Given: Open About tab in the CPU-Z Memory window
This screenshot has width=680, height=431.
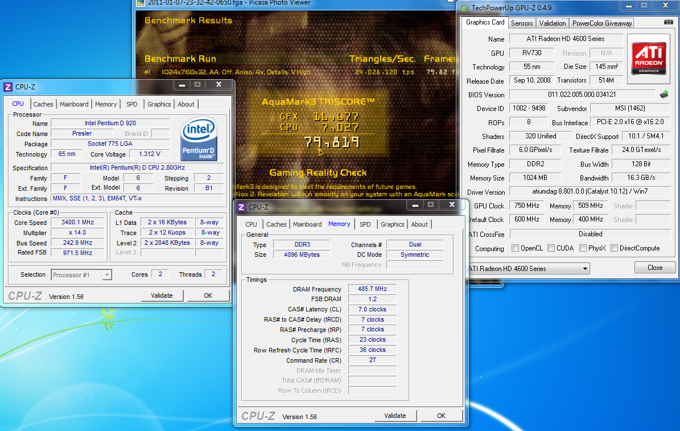Looking at the screenshot, I should tap(419, 224).
